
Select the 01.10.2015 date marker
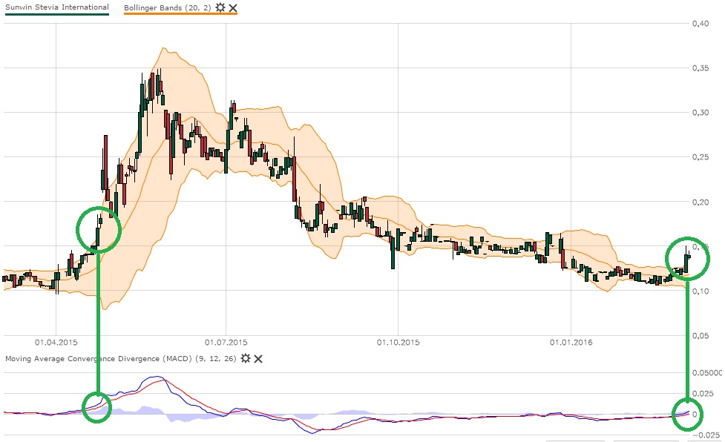pos(398,343)
